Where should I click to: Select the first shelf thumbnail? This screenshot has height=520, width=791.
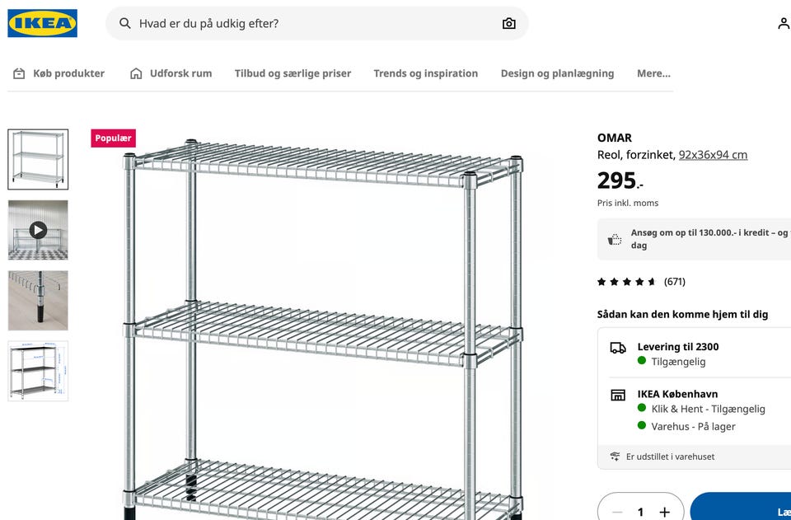pos(38,159)
